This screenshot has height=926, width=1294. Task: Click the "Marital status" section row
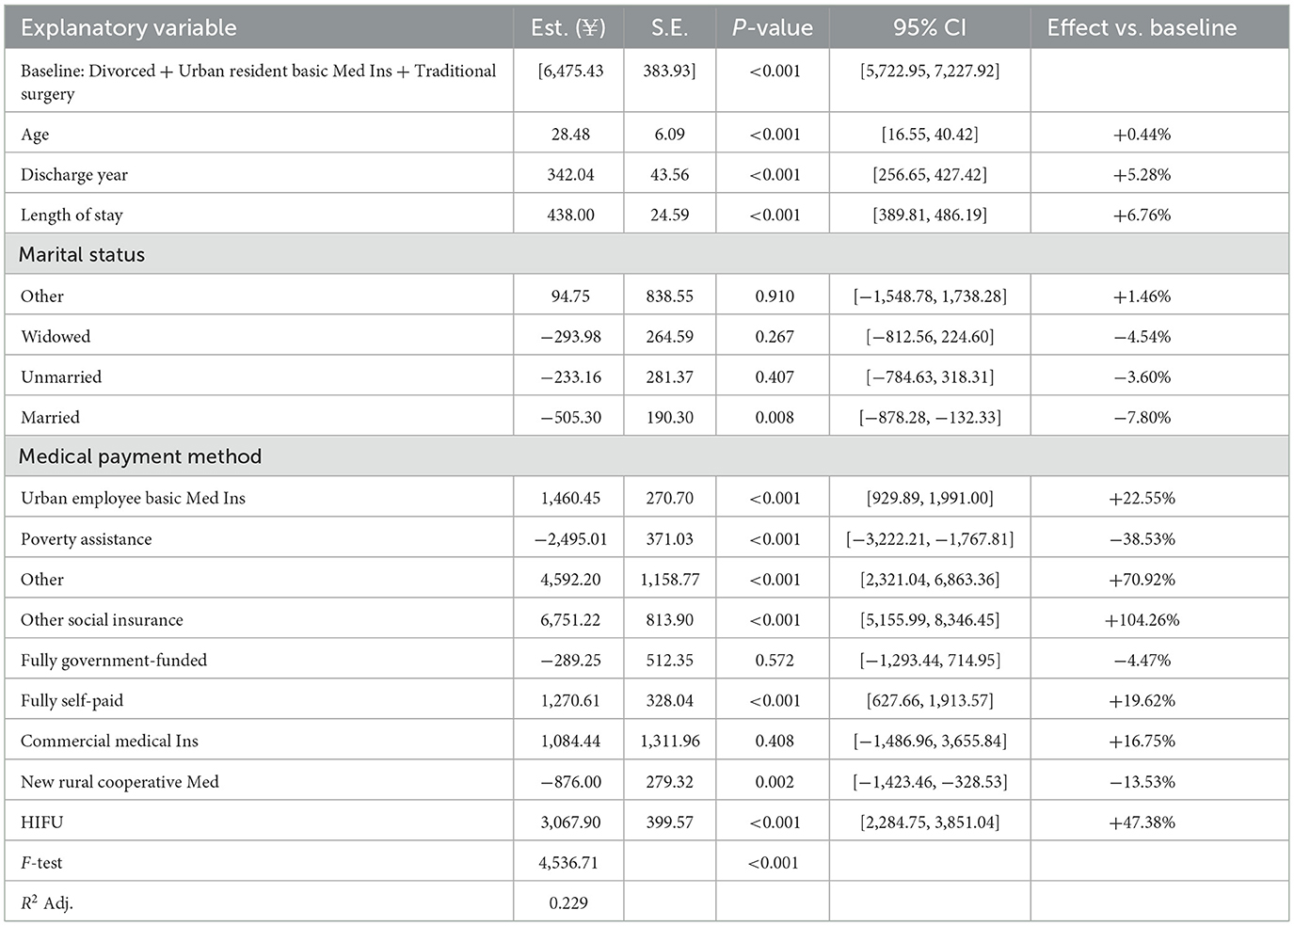tap(82, 255)
